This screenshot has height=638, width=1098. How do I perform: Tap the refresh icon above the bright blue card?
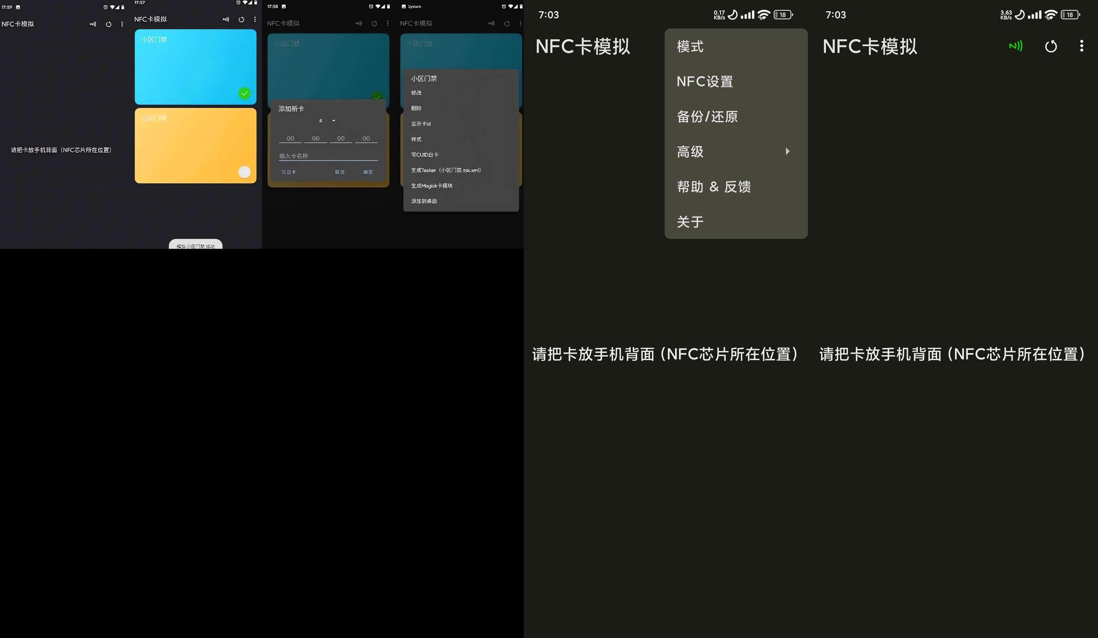[241, 19]
